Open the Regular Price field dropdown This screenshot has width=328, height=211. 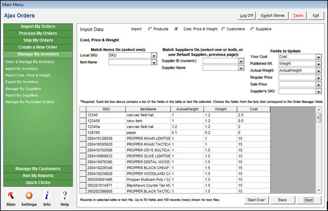tap(318, 78)
